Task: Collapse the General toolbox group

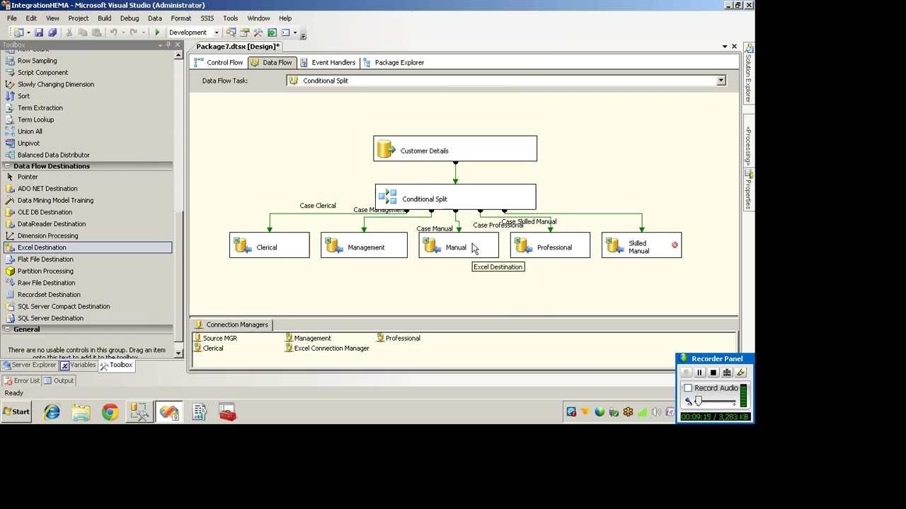Action: pyautogui.click(x=7, y=329)
